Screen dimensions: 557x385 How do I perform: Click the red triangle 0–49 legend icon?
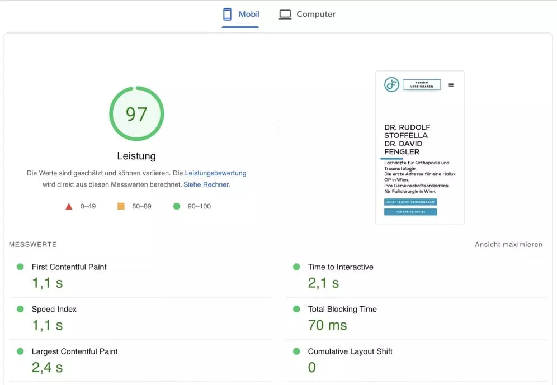[69, 207]
